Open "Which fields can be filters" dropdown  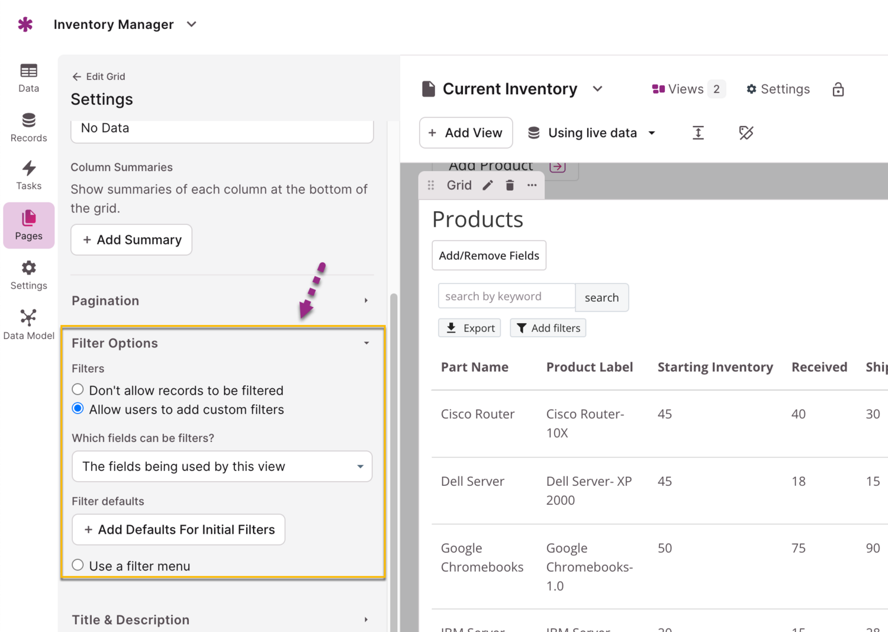pos(222,466)
